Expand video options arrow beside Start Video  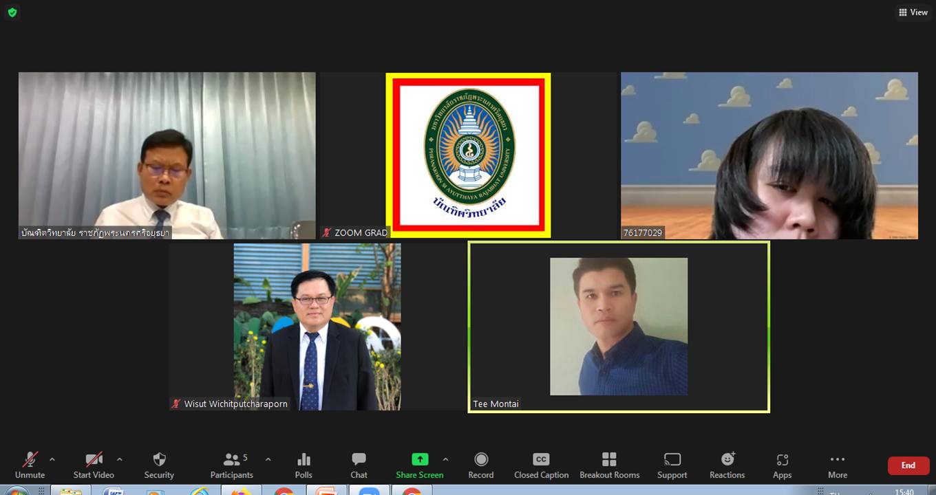pyautogui.click(x=120, y=459)
